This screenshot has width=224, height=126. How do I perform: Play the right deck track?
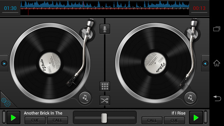pyautogui.click(x=196, y=118)
